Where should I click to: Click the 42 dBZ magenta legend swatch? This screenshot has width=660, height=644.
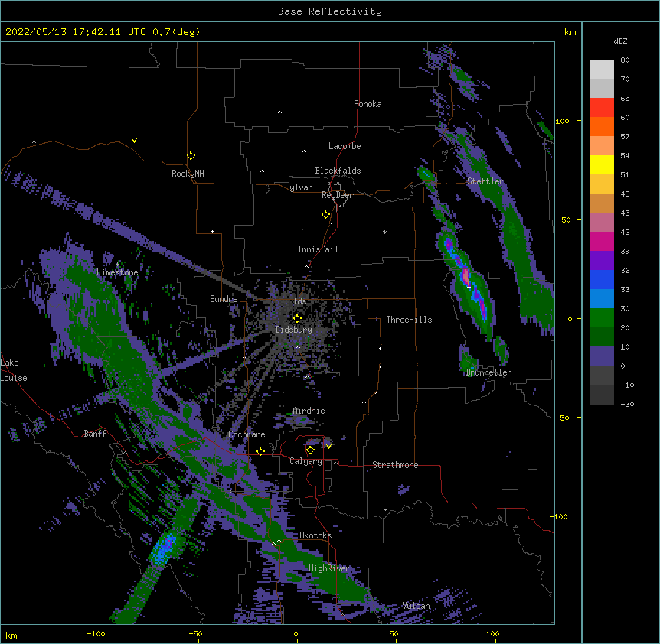pos(602,242)
